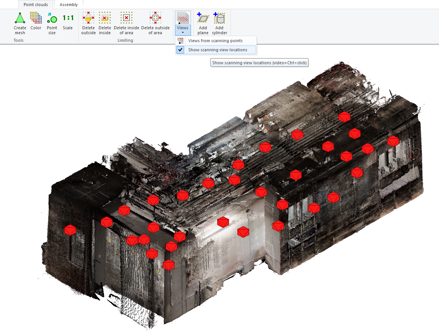This screenshot has width=439, height=334.
Task: Click the checkmark beside Show scanning view locations
Action: click(x=181, y=50)
